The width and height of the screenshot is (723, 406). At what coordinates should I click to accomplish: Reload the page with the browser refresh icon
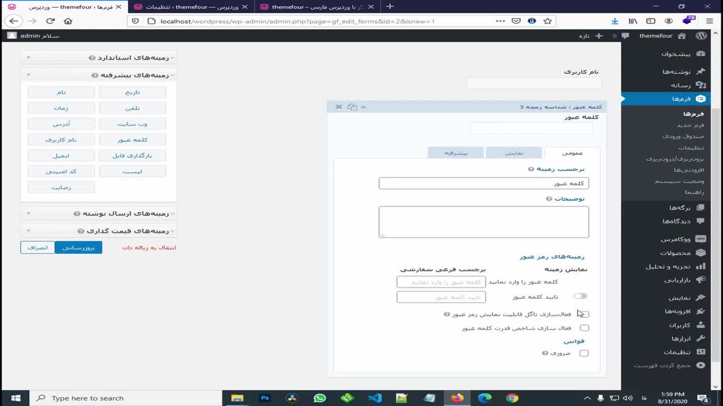tap(50, 21)
